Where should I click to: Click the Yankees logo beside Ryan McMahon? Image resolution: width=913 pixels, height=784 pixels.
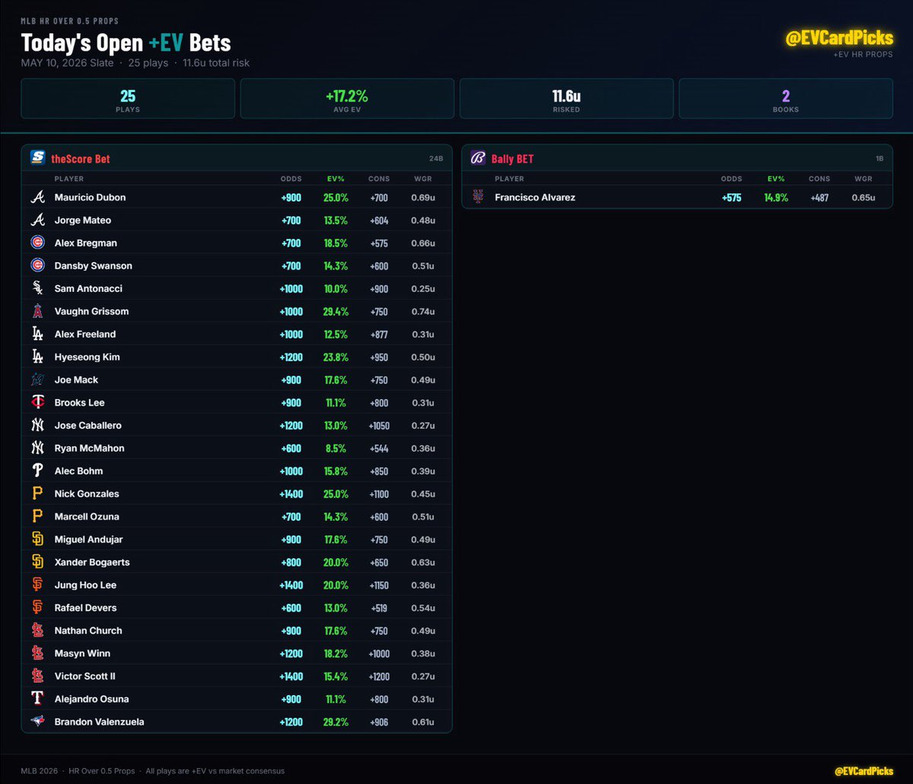click(x=37, y=448)
